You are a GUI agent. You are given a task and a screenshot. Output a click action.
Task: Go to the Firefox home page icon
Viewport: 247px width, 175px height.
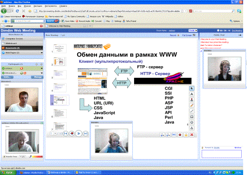[30, 11]
